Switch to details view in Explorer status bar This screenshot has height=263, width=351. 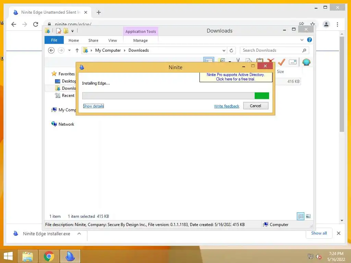click(300, 216)
